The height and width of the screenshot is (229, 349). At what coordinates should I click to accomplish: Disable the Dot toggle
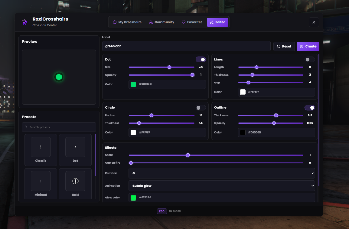click(x=201, y=60)
